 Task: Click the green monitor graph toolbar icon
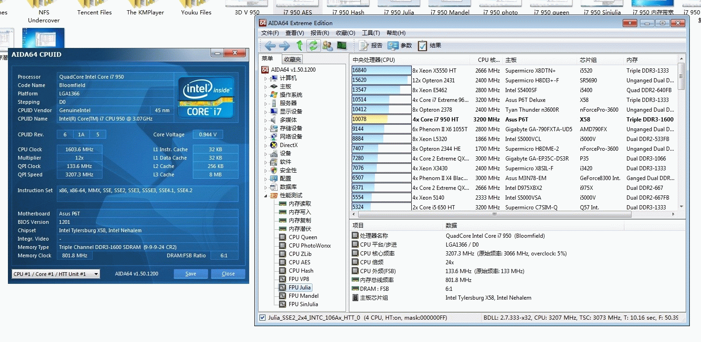342,46
